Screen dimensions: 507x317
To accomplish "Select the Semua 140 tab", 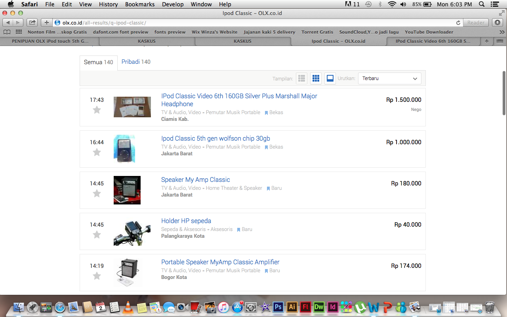I will pos(99,62).
